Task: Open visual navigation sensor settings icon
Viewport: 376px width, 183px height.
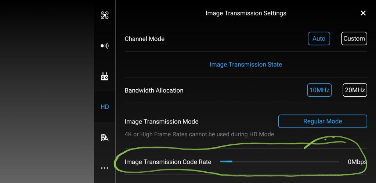Action: (105, 46)
